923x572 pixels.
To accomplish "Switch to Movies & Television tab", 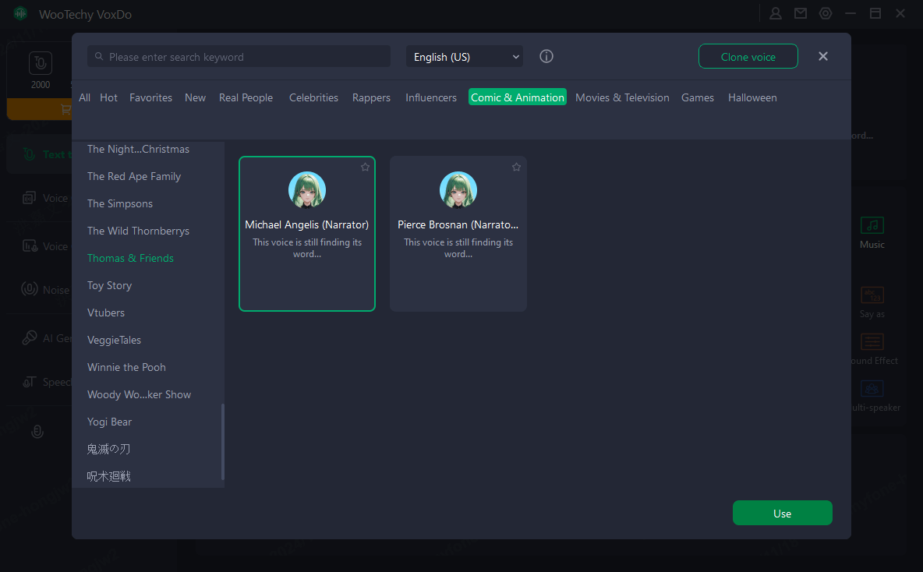I will [x=622, y=97].
